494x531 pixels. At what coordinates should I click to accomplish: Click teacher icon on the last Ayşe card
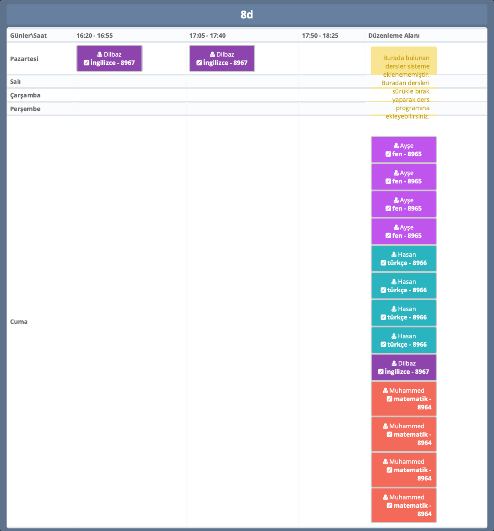(x=396, y=227)
